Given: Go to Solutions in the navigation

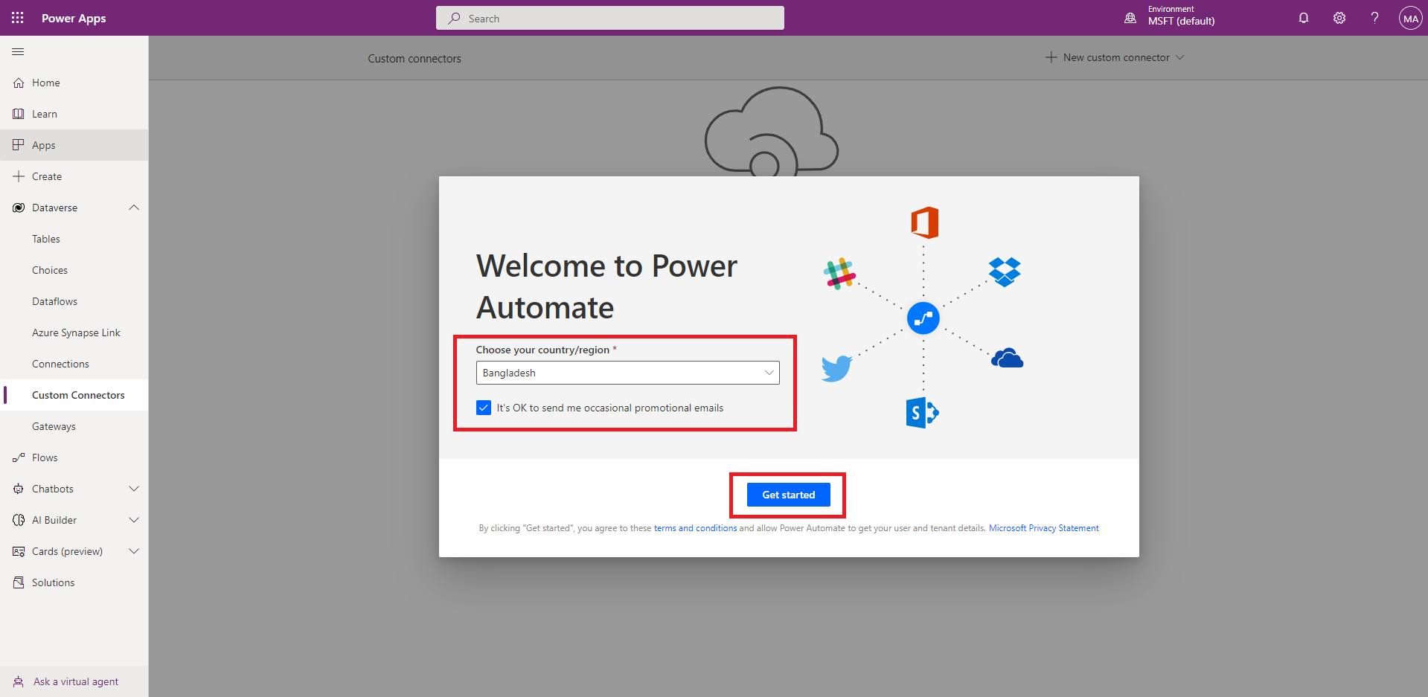Looking at the screenshot, I should pos(53,582).
